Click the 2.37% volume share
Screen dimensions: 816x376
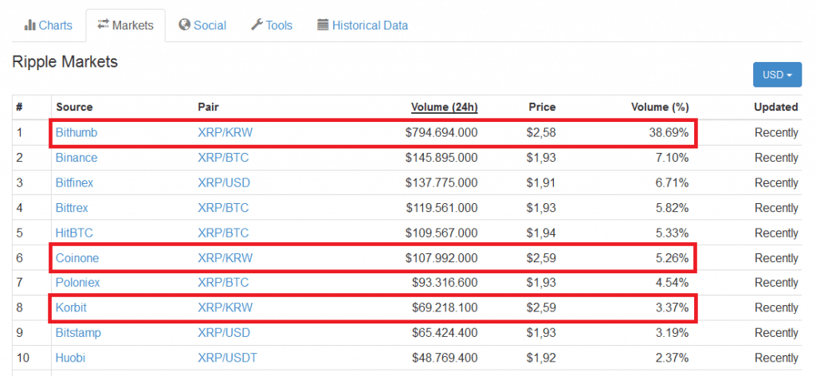[671, 358]
